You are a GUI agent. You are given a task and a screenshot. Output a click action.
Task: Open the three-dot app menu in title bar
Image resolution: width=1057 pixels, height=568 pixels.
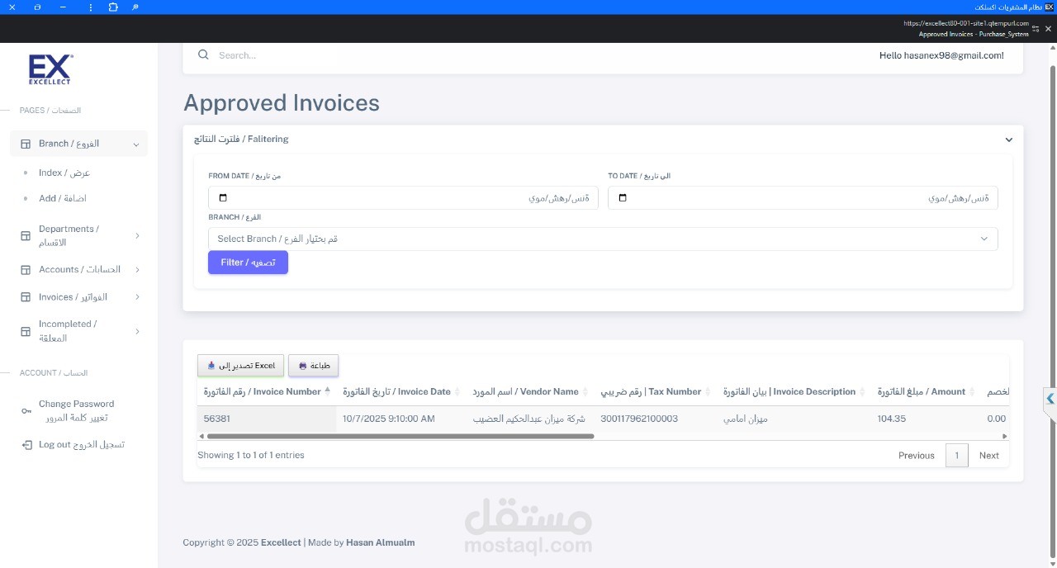click(91, 7)
